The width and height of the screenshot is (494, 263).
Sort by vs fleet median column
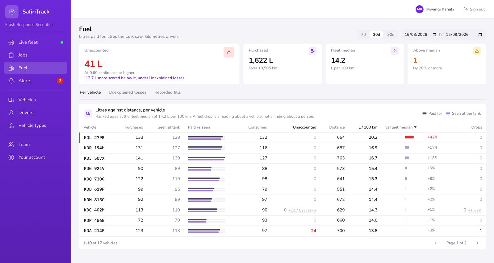(401, 127)
